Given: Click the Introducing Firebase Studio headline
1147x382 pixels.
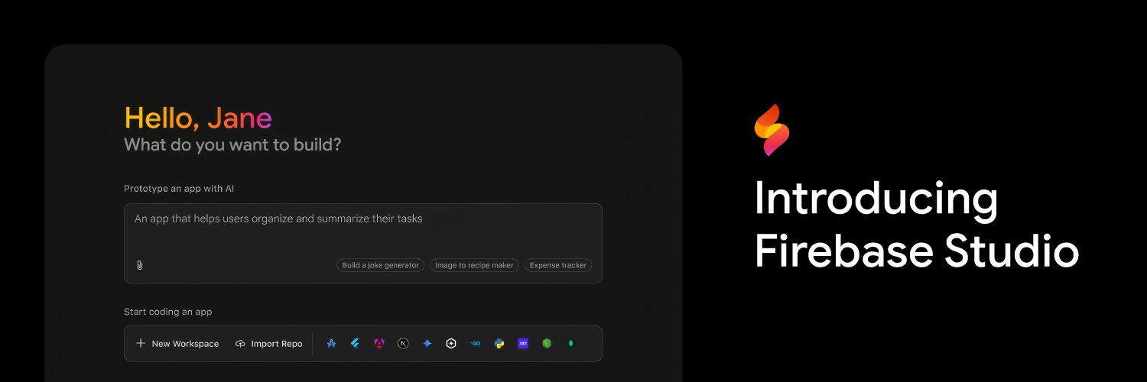Looking at the screenshot, I should (x=916, y=225).
